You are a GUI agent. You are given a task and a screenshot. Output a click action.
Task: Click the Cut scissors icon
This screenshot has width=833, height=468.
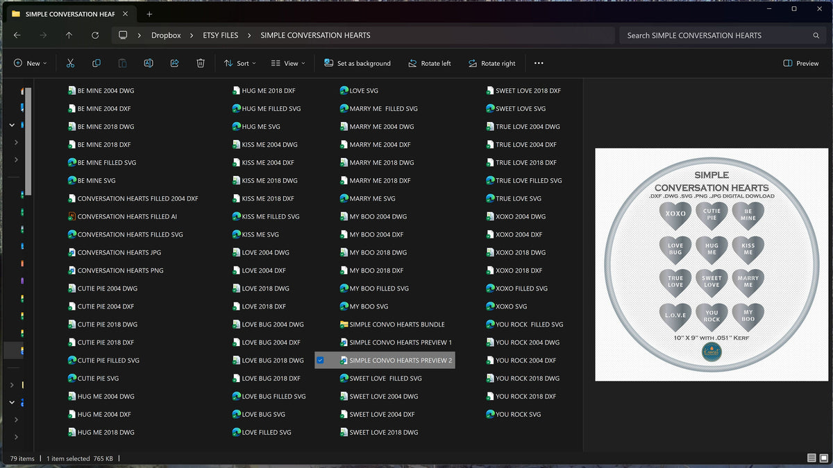(70, 63)
